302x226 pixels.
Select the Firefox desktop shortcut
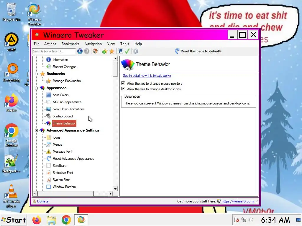[x=12, y=103]
